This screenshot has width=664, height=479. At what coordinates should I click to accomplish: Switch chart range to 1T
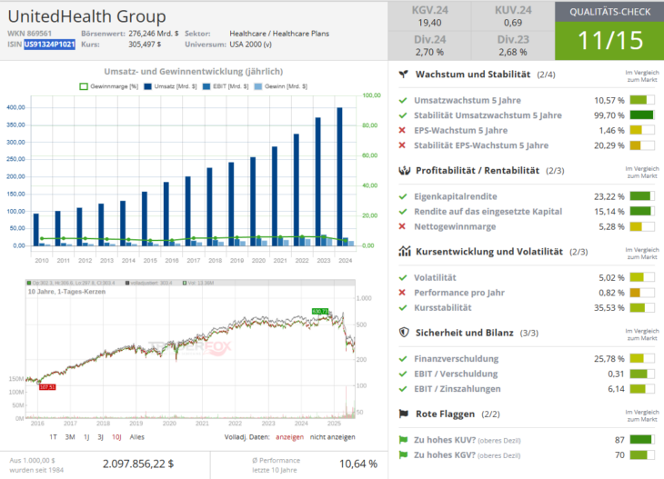point(53,437)
